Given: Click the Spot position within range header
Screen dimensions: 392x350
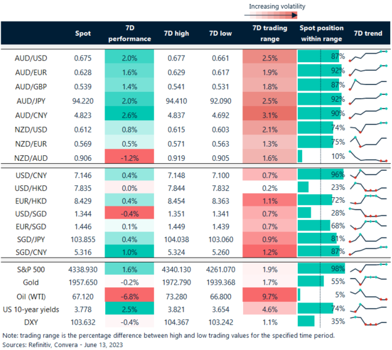Looking at the screenshot, I should pyautogui.click(x=320, y=33).
